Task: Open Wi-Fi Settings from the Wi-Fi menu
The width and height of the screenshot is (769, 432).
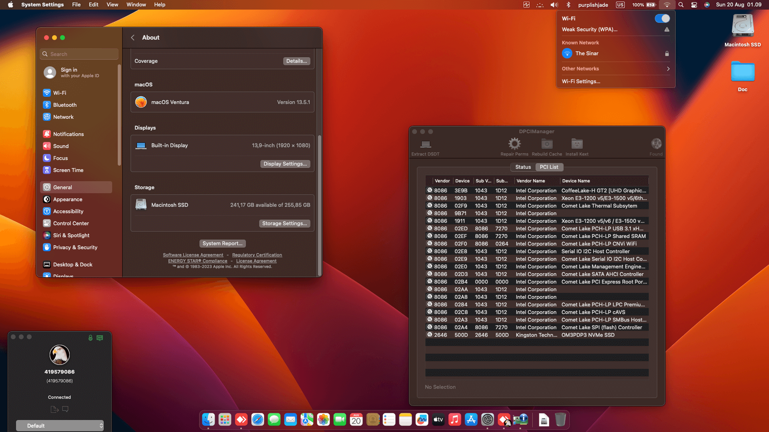Action: pos(616,82)
